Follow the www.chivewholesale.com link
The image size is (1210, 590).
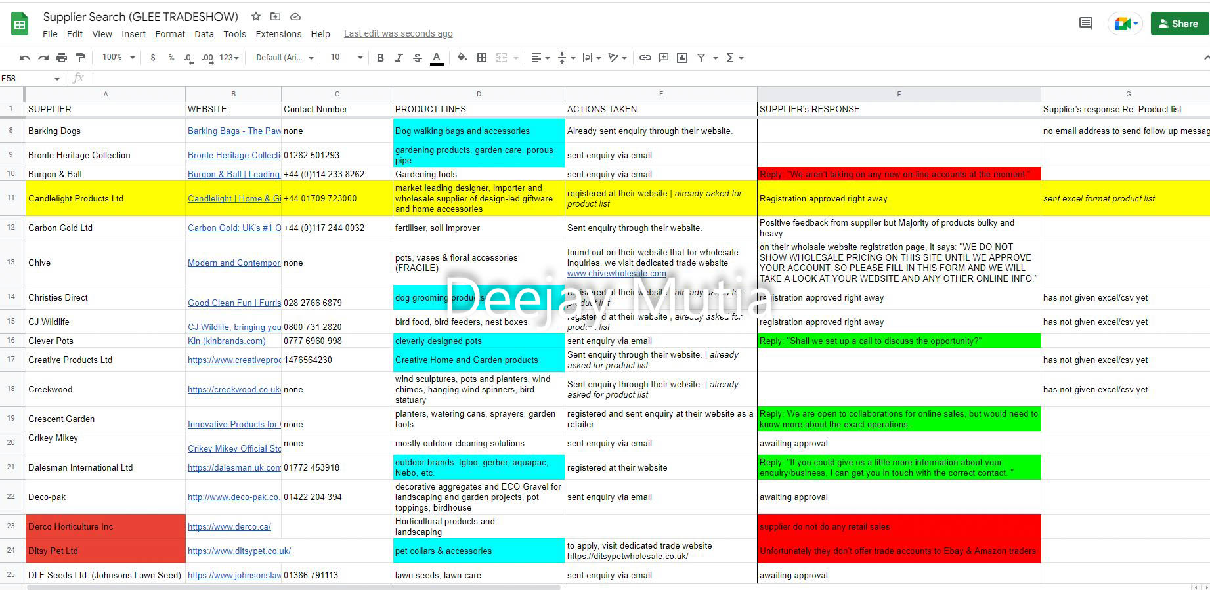(x=616, y=273)
